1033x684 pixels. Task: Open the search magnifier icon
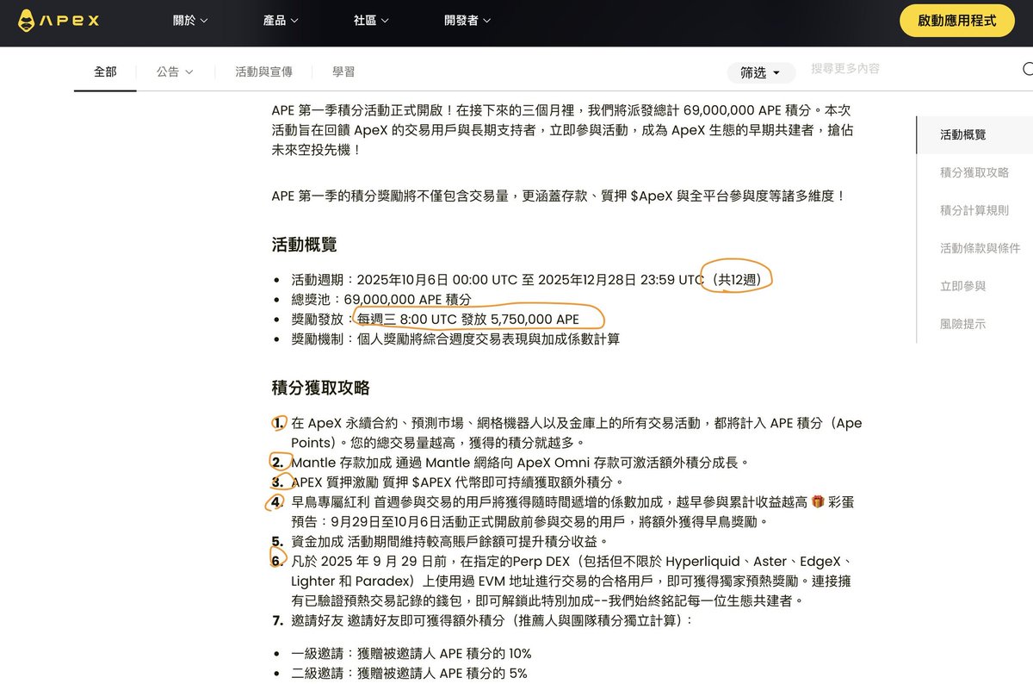[1027, 70]
